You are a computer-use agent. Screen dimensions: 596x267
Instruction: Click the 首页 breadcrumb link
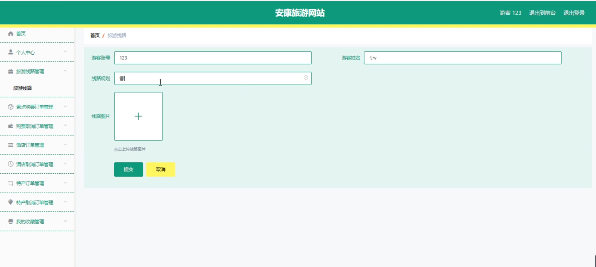click(x=95, y=36)
